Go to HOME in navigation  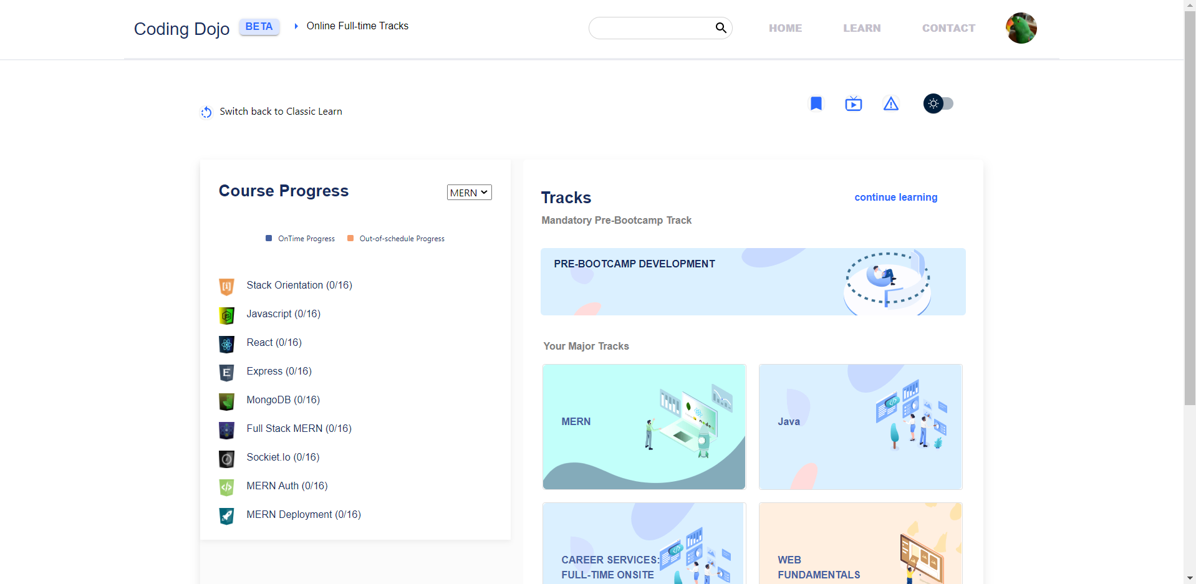coord(785,28)
